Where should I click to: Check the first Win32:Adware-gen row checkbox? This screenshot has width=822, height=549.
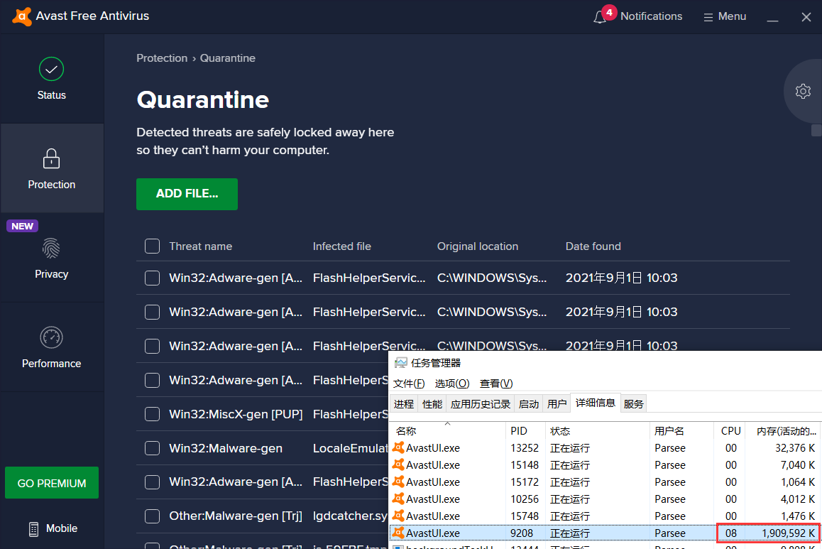152,278
